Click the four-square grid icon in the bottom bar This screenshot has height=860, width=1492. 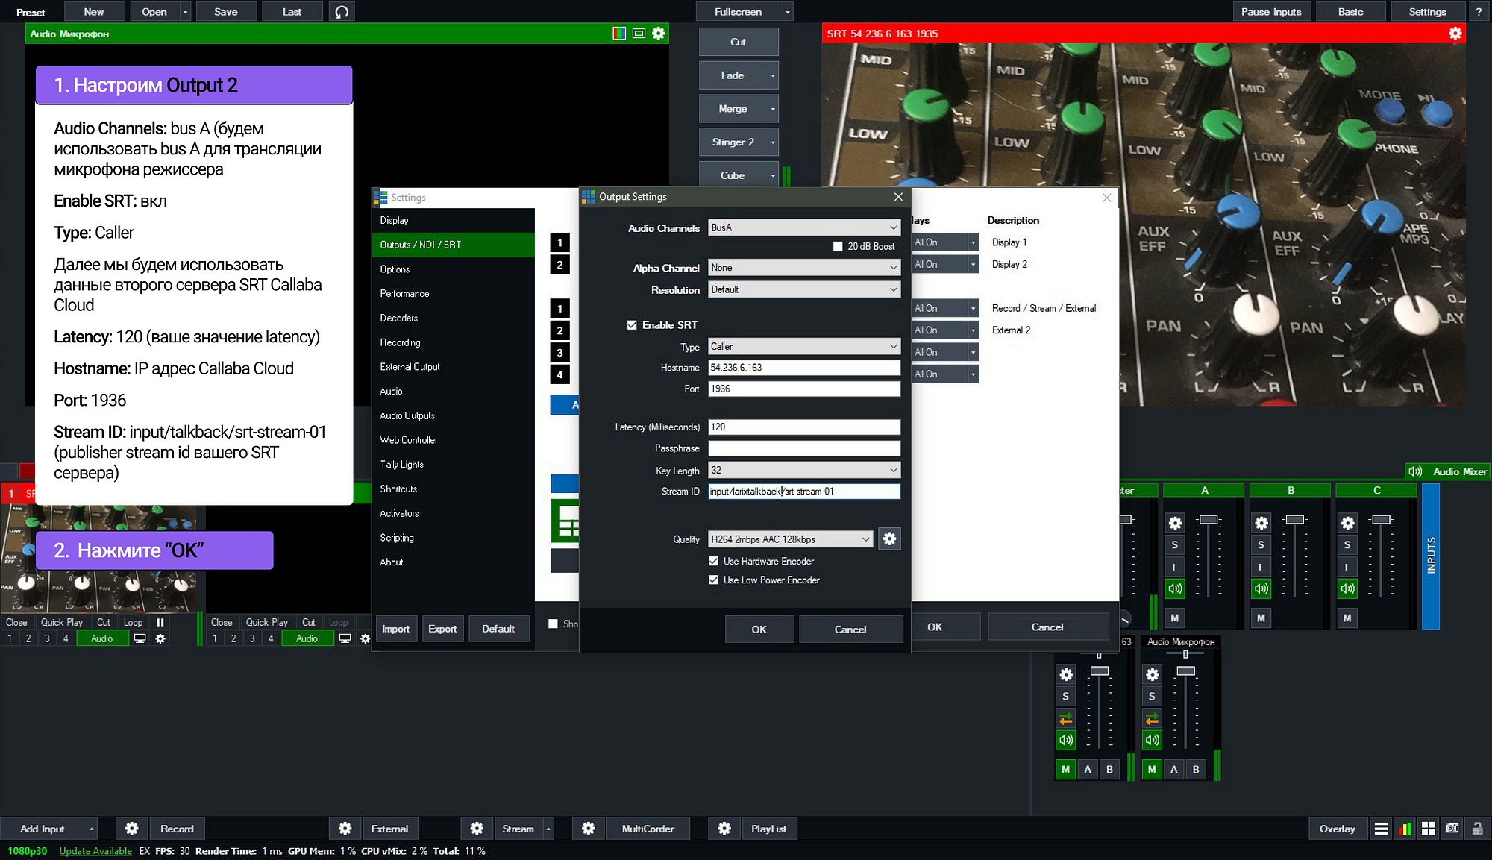click(1428, 829)
